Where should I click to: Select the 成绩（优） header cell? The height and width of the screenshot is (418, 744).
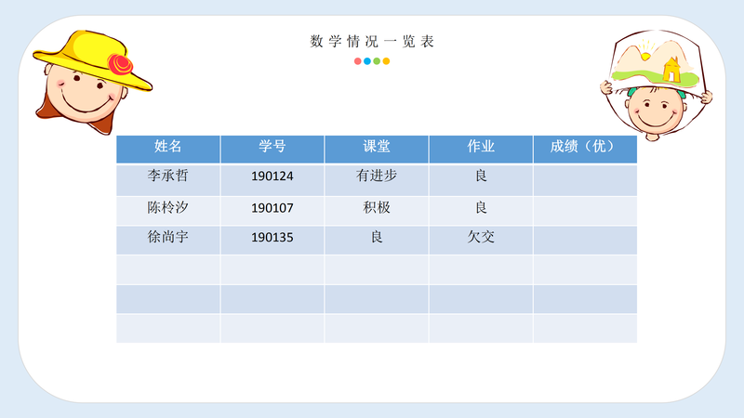[x=585, y=150]
